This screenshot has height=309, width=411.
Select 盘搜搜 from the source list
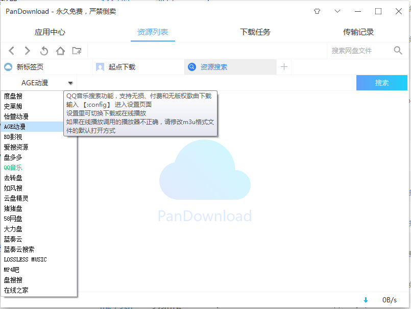(39, 280)
